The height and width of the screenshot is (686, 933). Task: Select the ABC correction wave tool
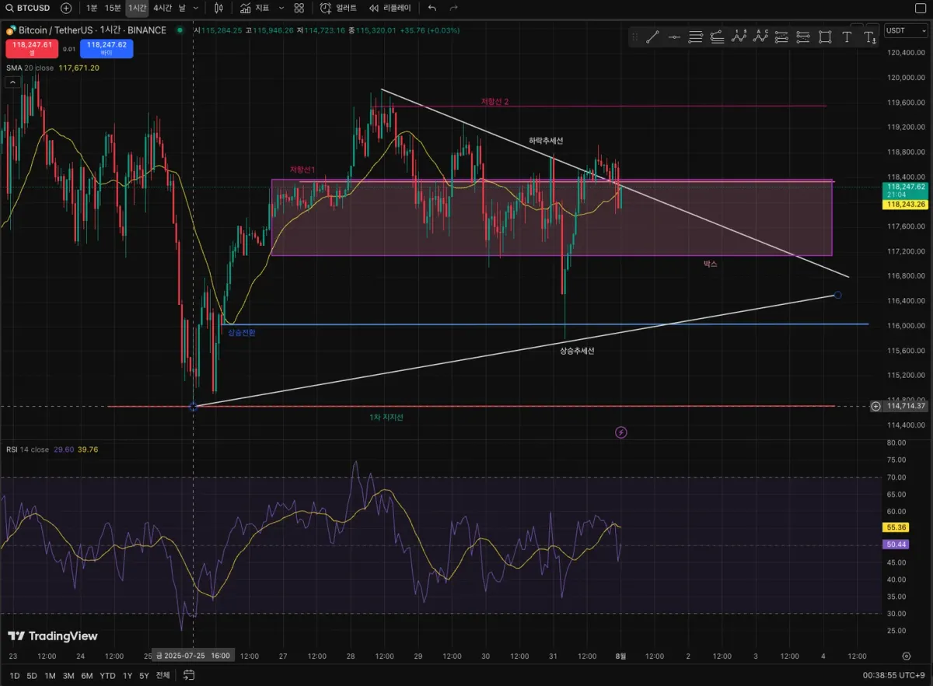[x=761, y=37]
